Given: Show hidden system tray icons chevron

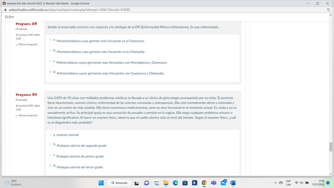Looking at the screenshot, I should (276, 183).
